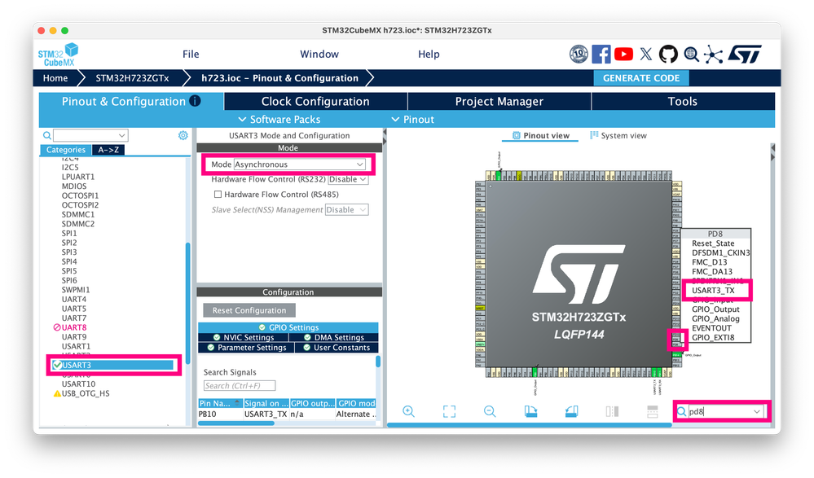This screenshot has width=814, height=478.
Task: Open the Help menu
Action: click(429, 54)
